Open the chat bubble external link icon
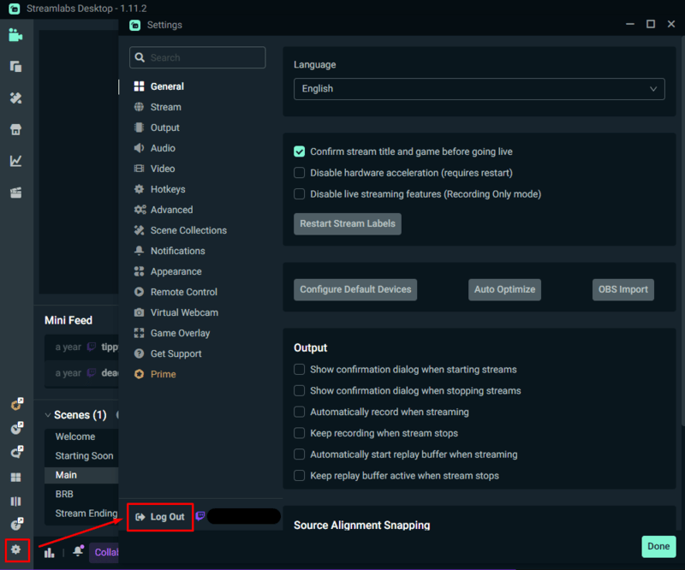The height and width of the screenshot is (570, 685). 17,452
